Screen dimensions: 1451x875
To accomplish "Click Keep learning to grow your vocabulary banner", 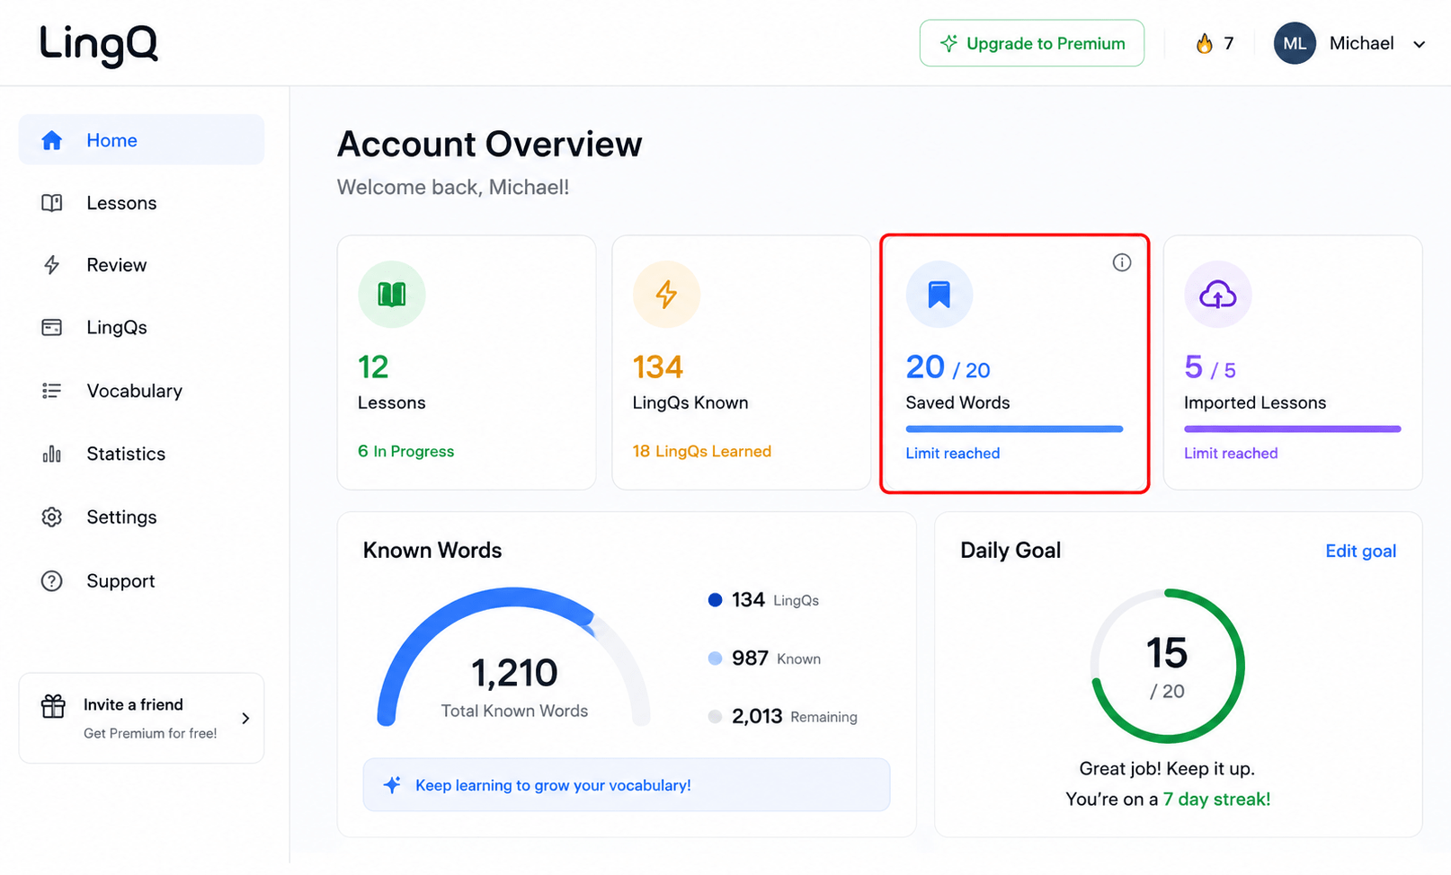I will (x=627, y=785).
